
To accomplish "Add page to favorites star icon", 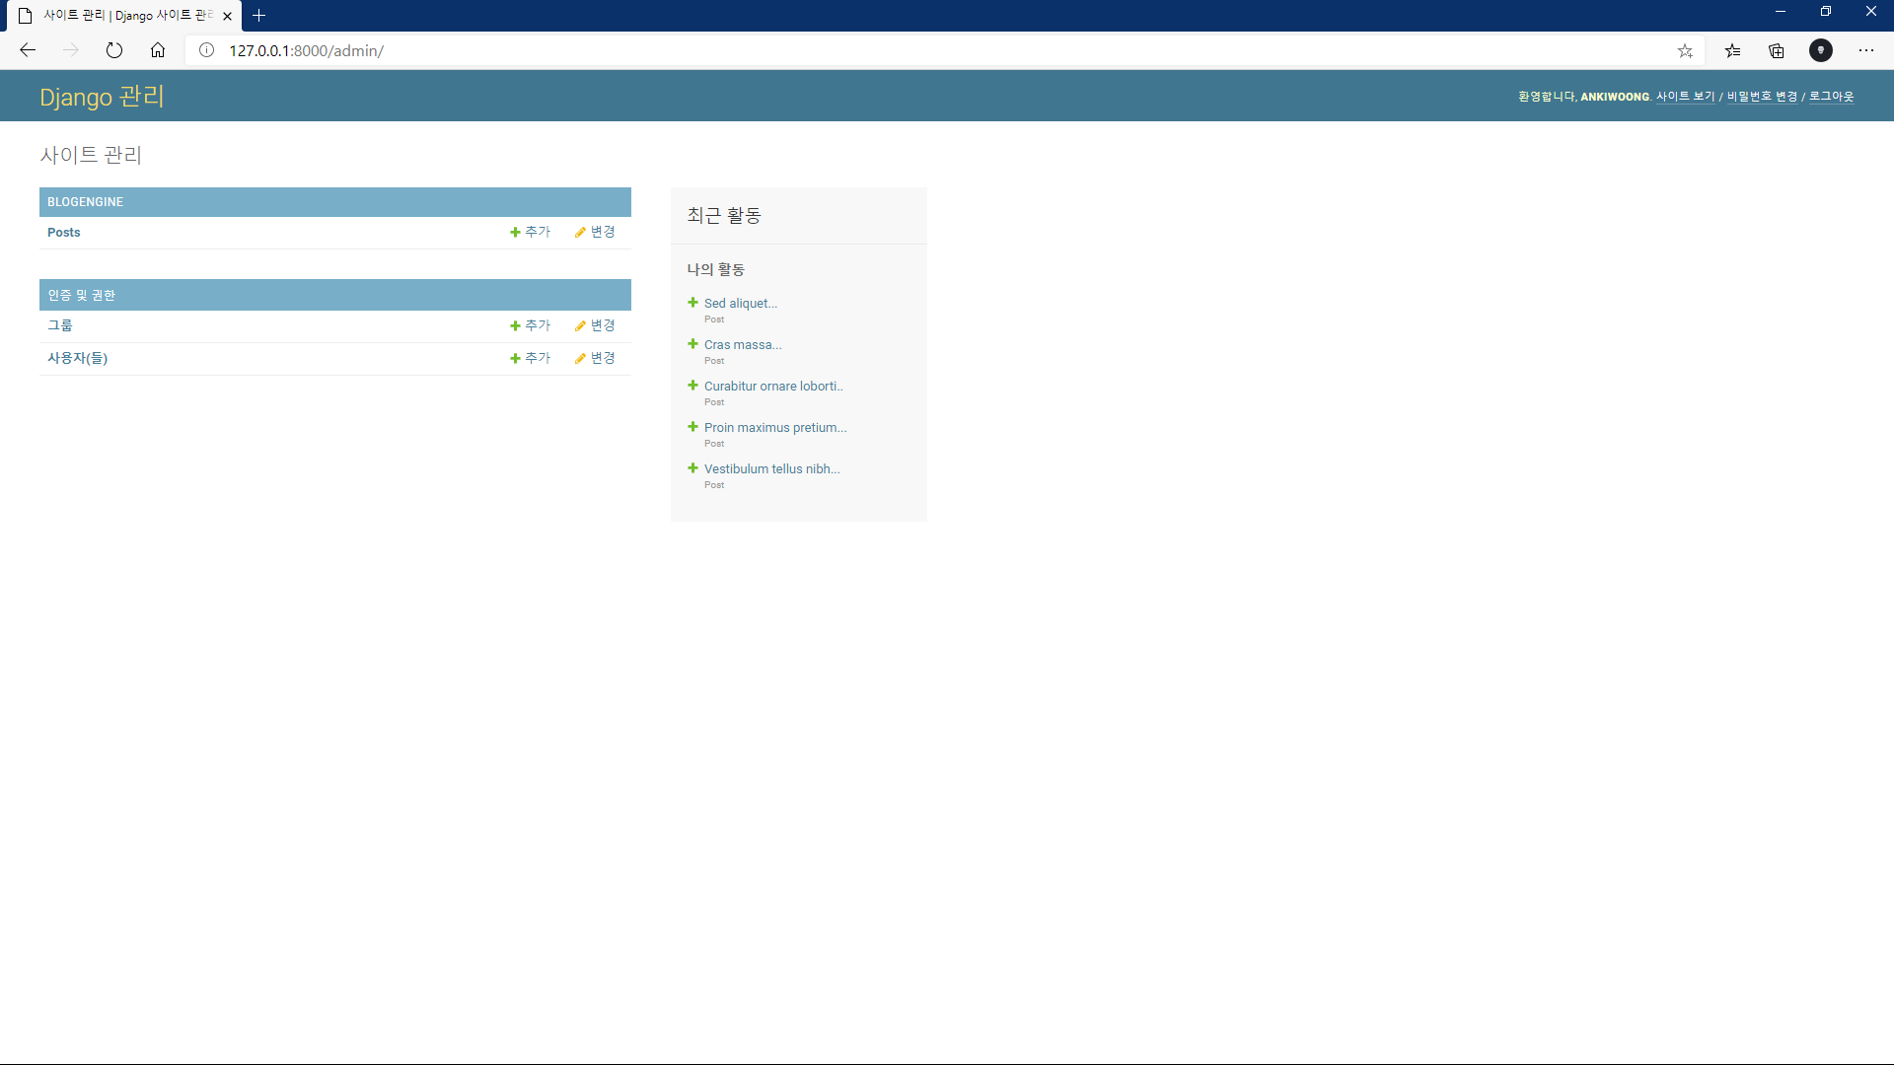I will (1685, 50).
